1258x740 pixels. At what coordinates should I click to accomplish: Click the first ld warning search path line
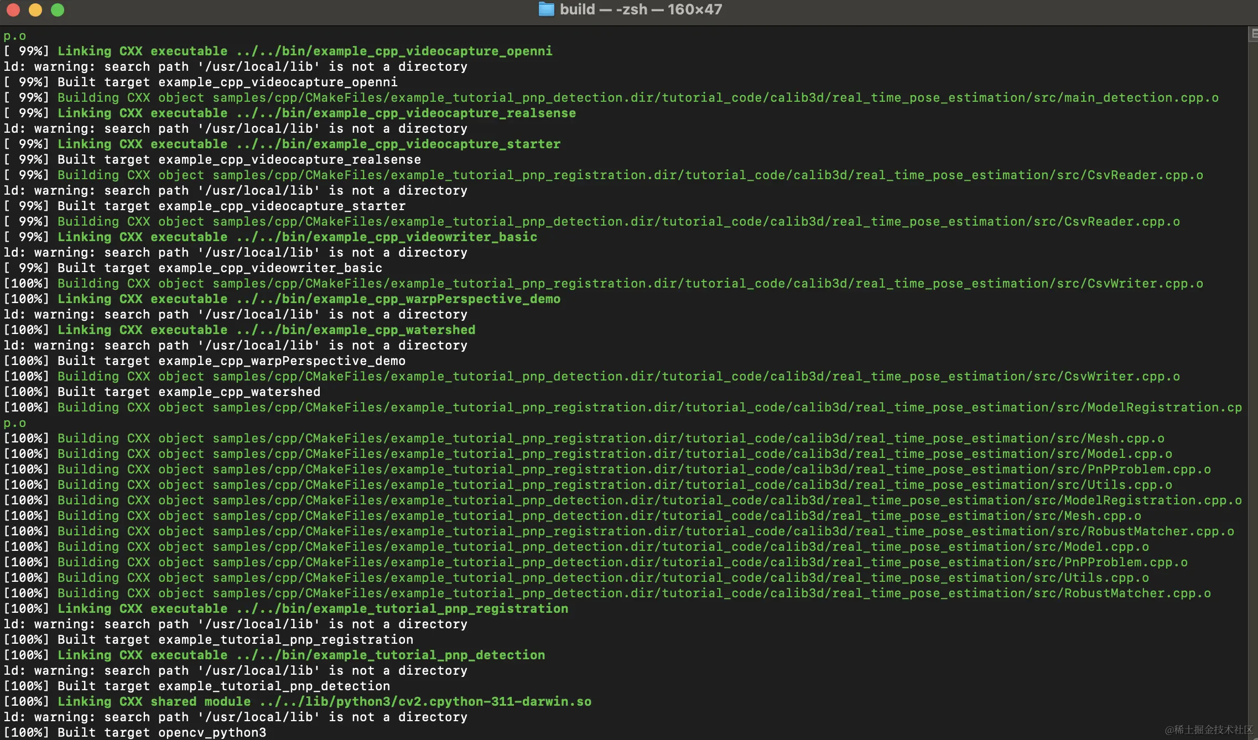235,66
